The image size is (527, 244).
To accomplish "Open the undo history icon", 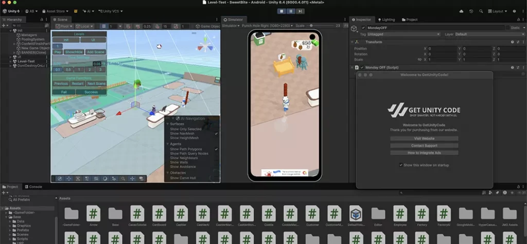I will pyautogui.click(x=471, y=11).
